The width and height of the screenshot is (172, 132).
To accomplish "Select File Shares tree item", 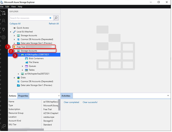I will [x=34, y=62].
